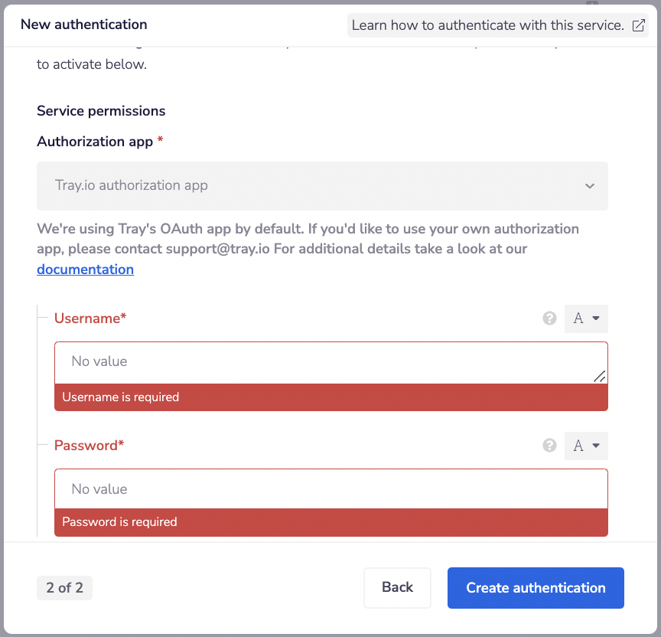The height and width of the screenshot is (637, 661).
Task: Click the external link icon in header
Action: [639, 25]
